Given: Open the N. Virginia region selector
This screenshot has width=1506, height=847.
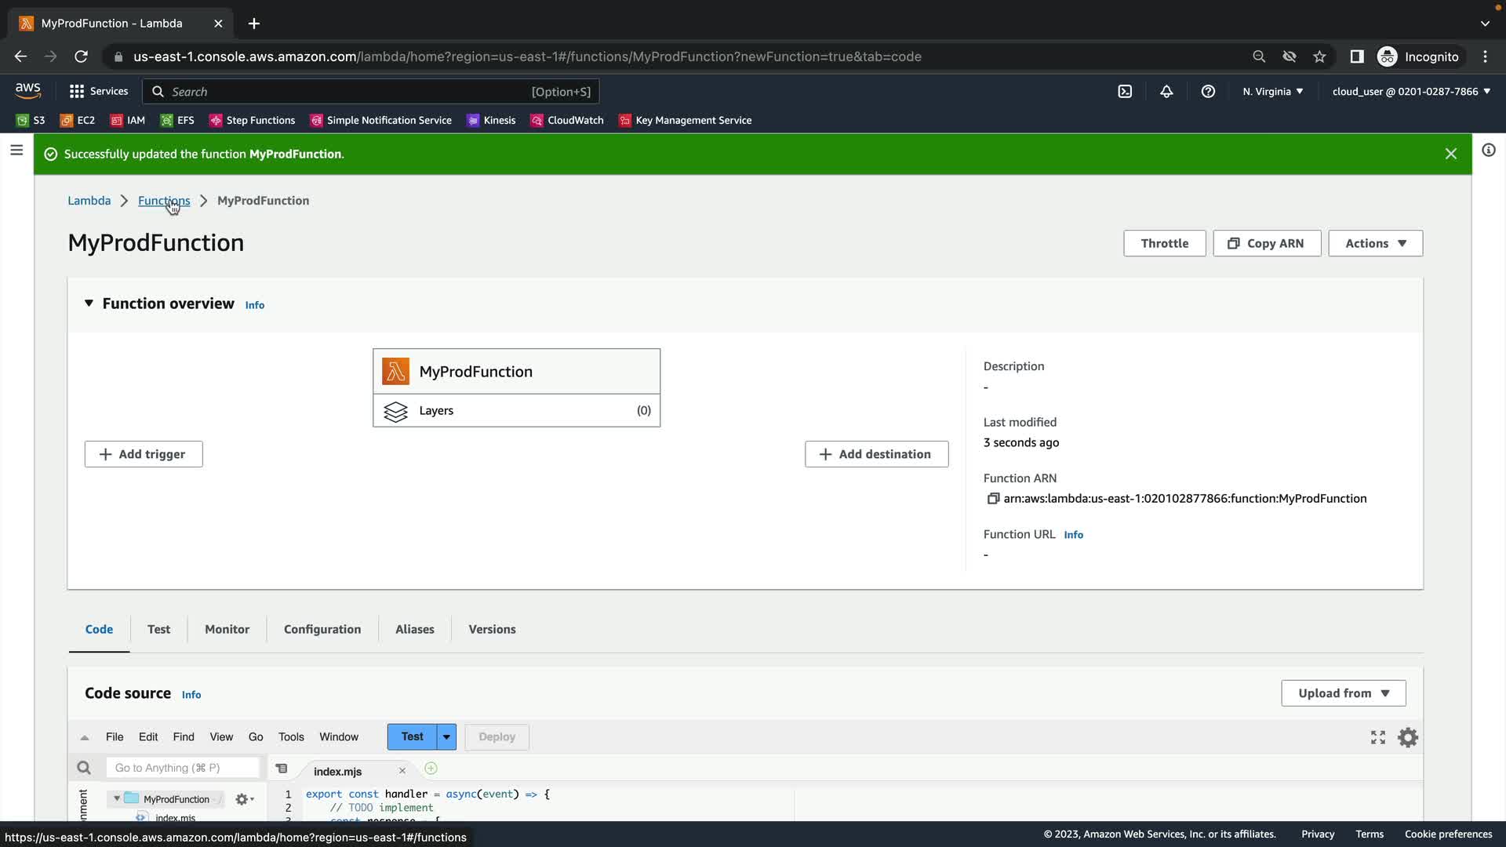Looking at the screenshot, I should [1272, 92].
